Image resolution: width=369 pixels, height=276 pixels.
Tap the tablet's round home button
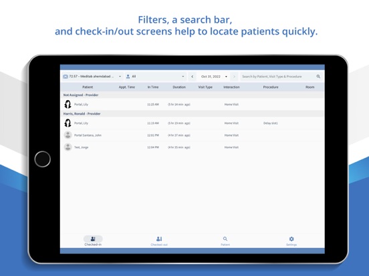(43, 159)
